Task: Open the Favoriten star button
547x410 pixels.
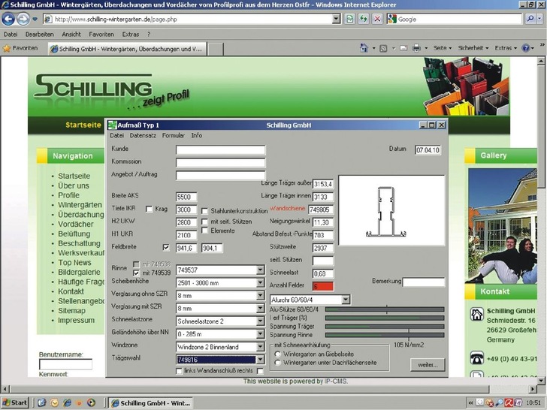Action: (20, 48)
